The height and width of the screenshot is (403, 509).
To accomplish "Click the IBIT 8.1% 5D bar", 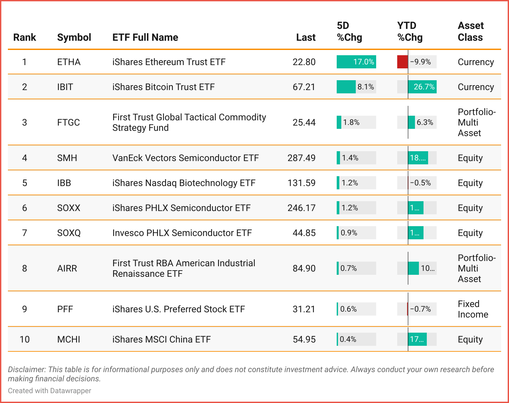I will coord(346,87).
